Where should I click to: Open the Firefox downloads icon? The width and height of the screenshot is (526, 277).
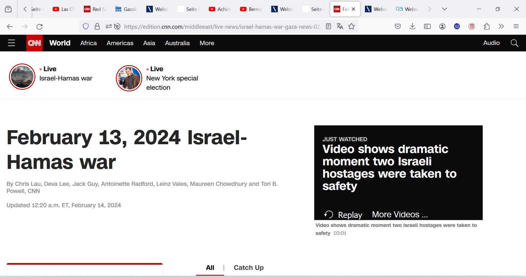[412, 27]
